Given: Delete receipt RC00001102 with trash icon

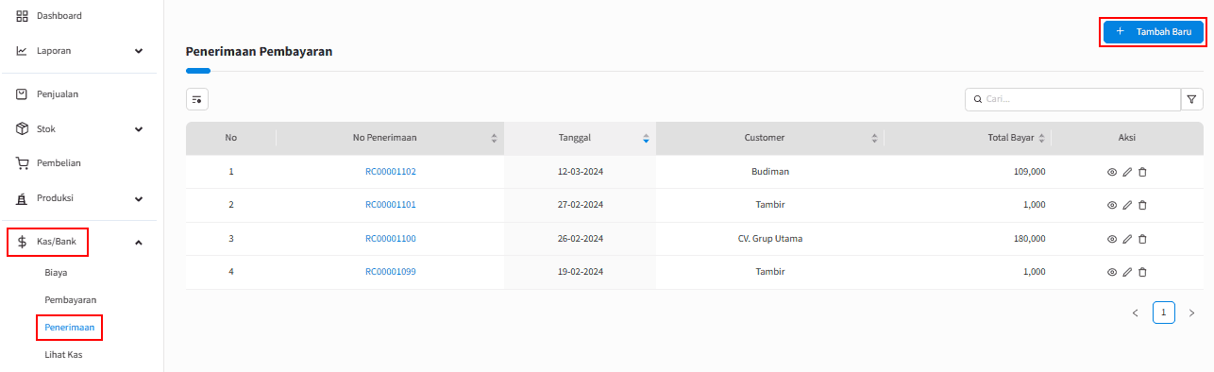Looking at the screenshot, I should [1142, 172].
